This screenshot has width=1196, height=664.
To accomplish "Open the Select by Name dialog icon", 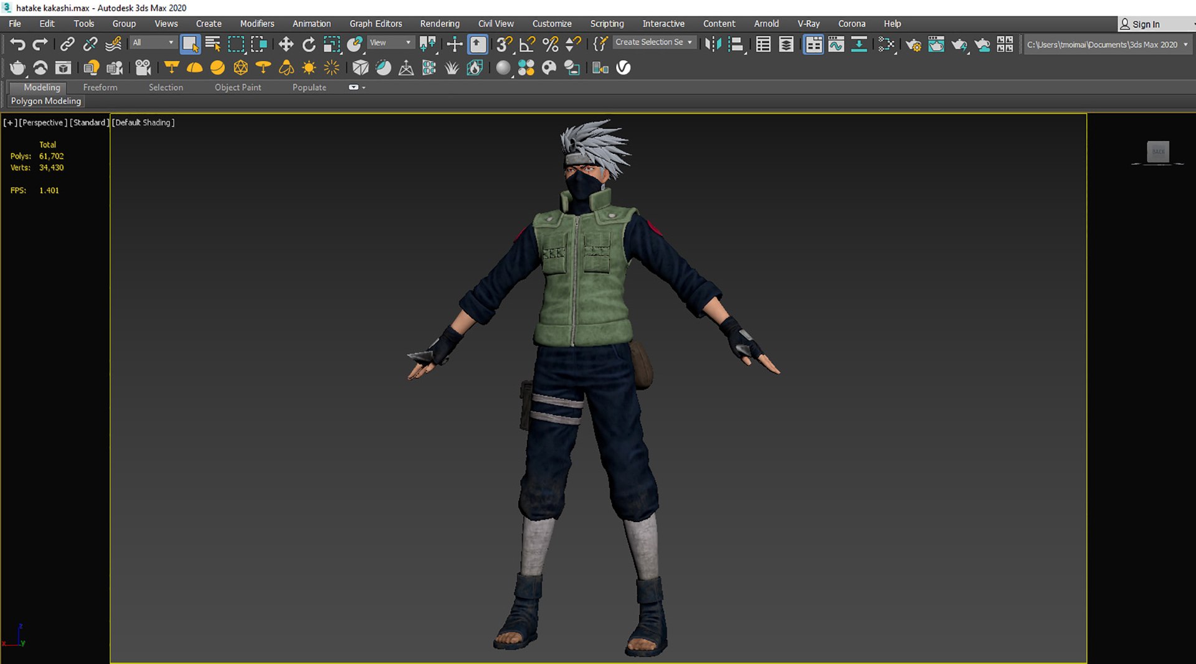I will click(213, 44).
